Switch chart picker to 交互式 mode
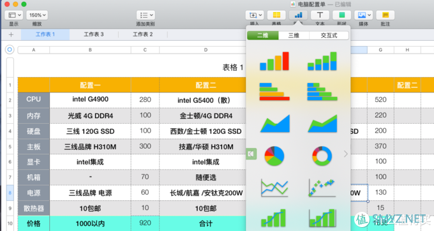The height and width of the screenshot is (231, 434). click(x=329, y=35)
